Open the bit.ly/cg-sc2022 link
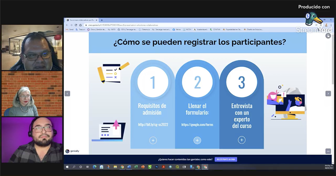The image size is (336, 176). tap(153, 125)
